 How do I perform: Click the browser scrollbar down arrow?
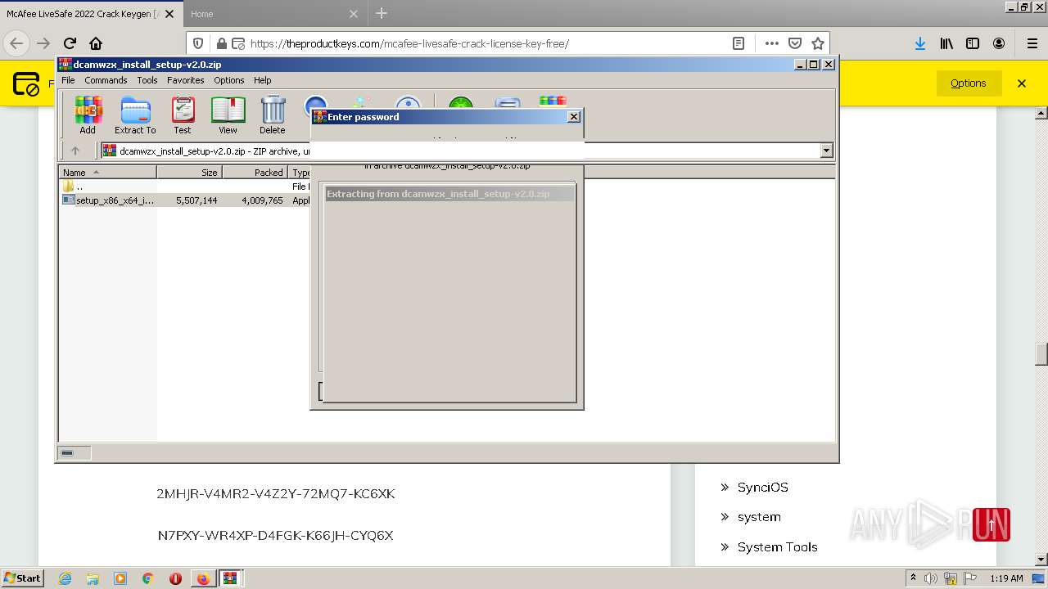tap(1041, 560)
